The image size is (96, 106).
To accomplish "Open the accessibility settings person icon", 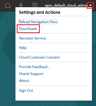I will click(x=21, y=5).
